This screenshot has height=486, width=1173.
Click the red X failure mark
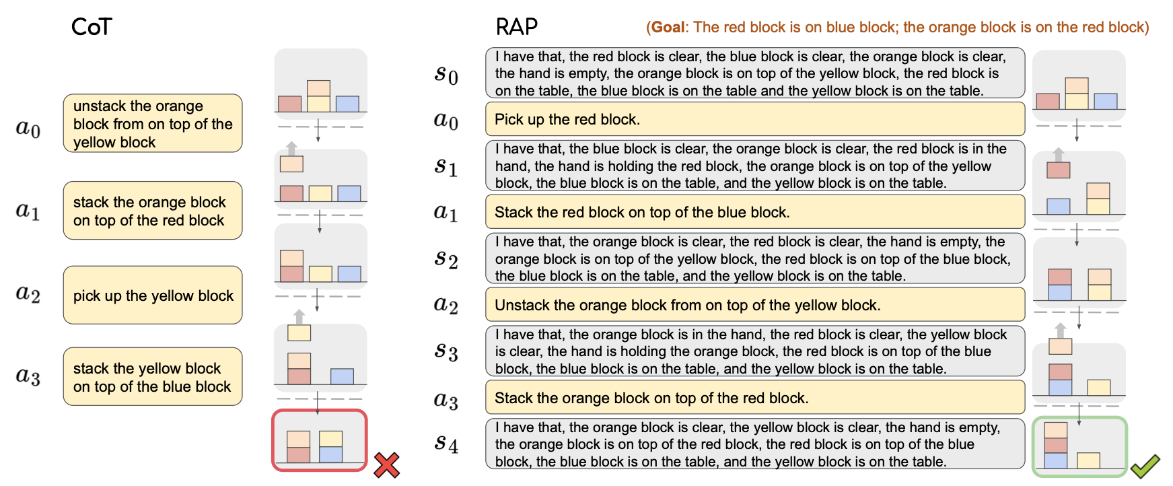pos(386,465)
